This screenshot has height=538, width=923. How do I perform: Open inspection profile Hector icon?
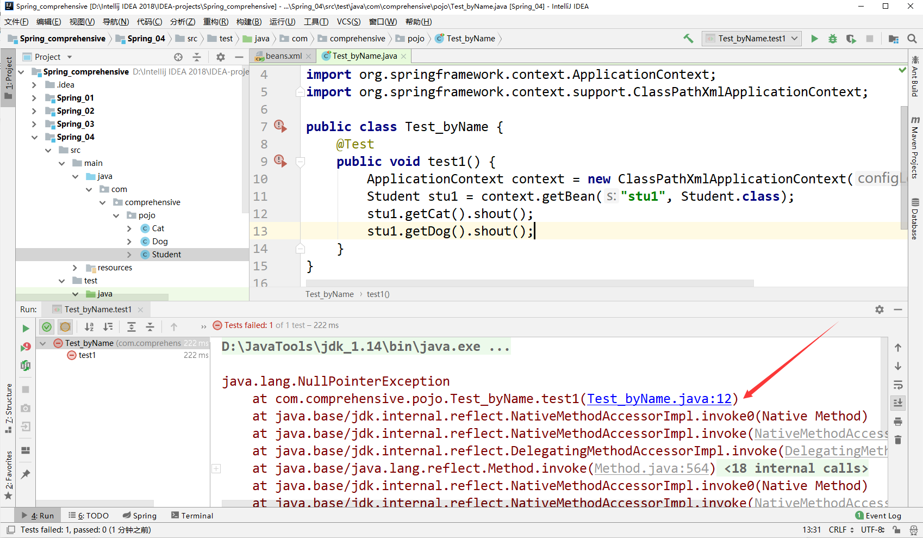click(914, 530)
